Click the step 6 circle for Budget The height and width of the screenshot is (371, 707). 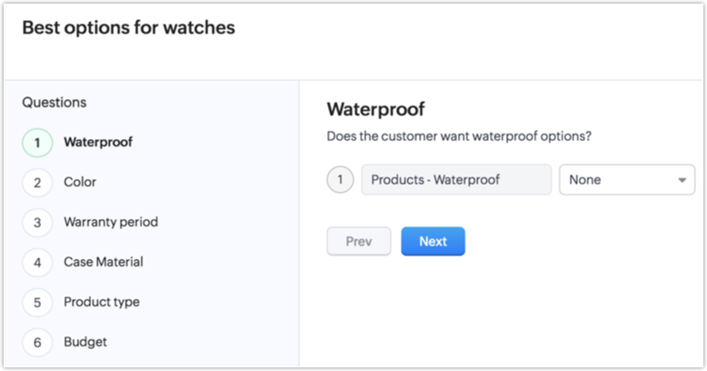(37, 343)
